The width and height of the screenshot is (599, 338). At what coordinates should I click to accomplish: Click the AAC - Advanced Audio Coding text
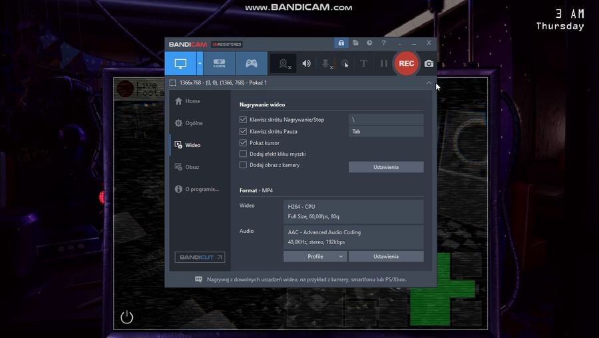[x=324, y=232]
